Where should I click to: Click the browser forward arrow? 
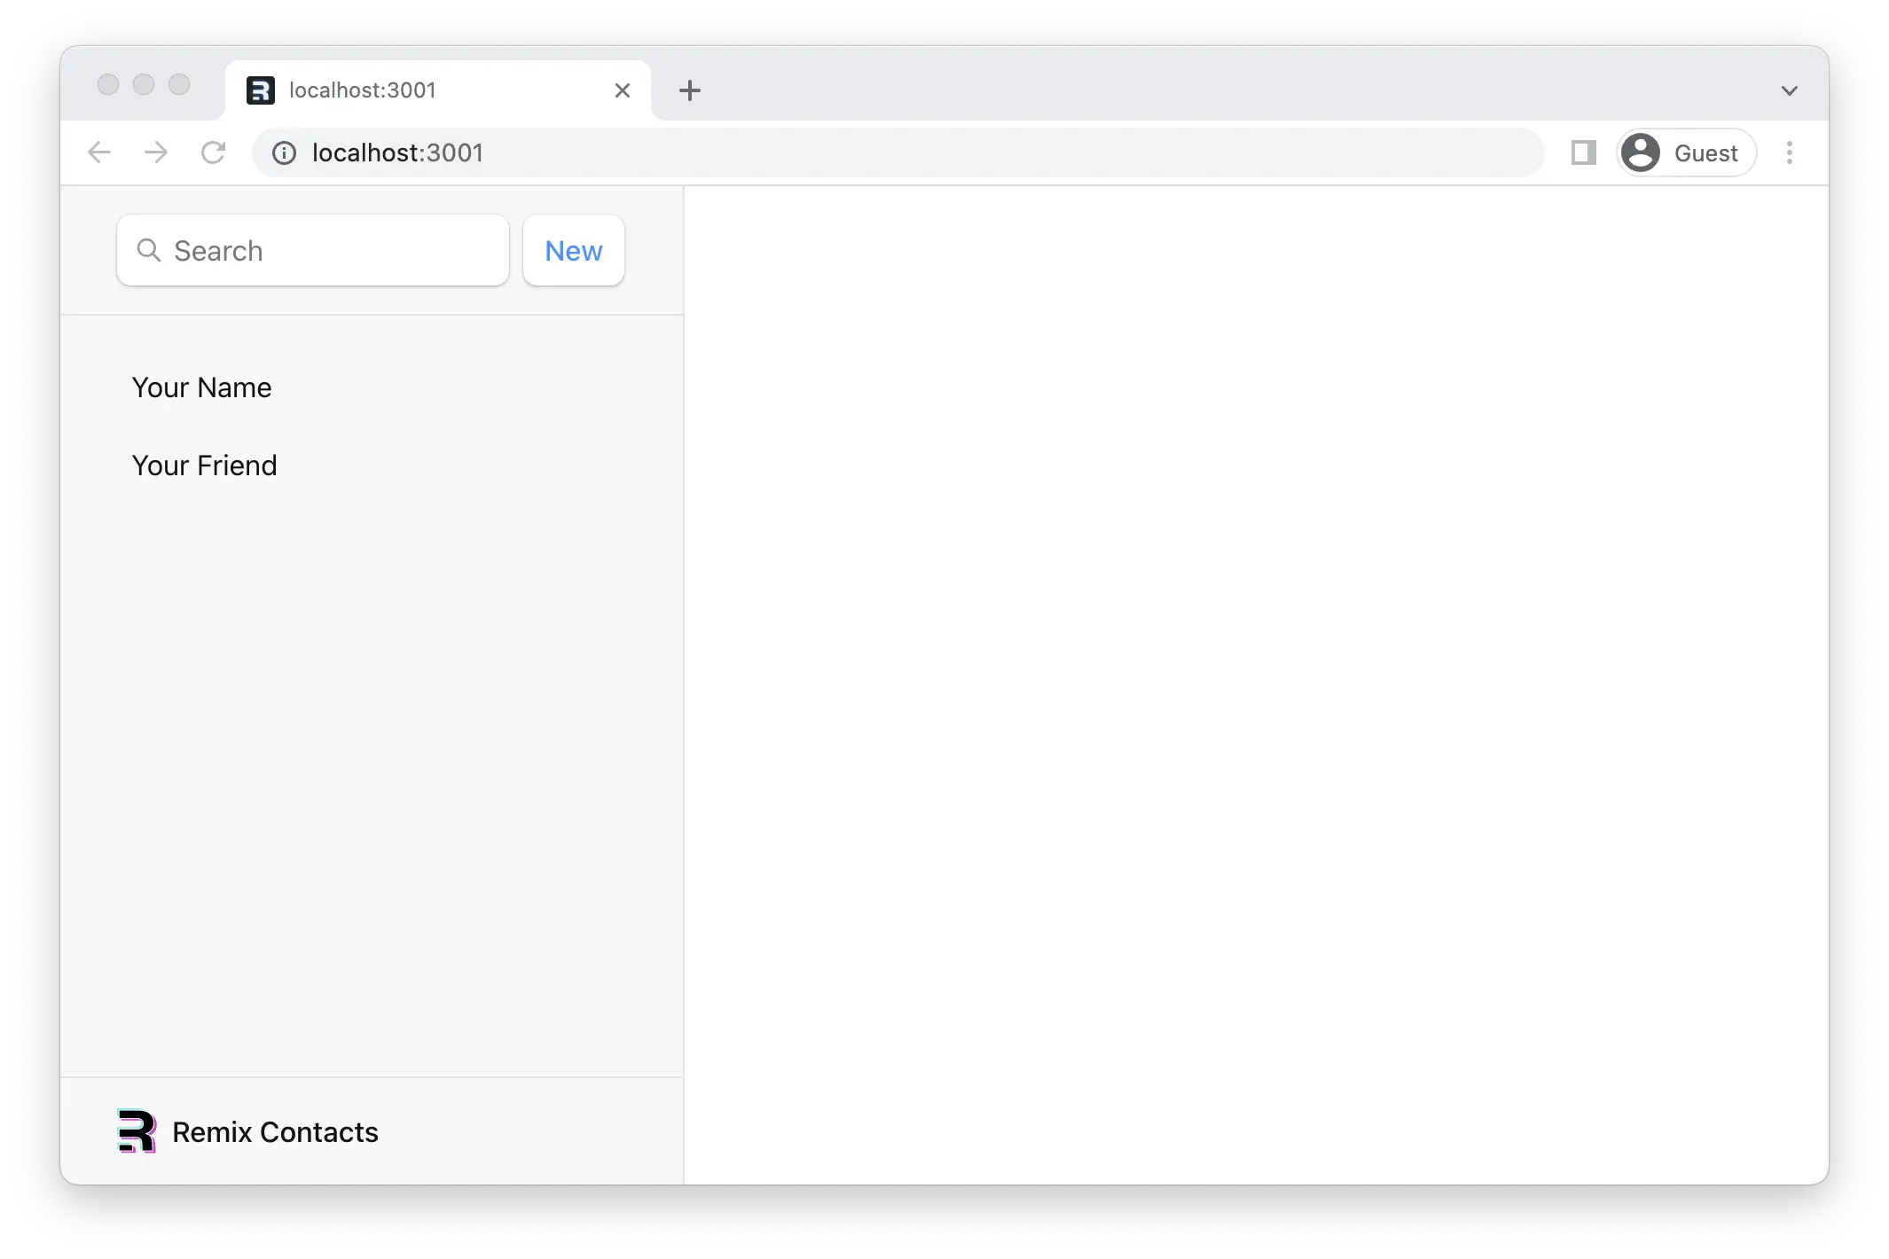tap(156, 152)
